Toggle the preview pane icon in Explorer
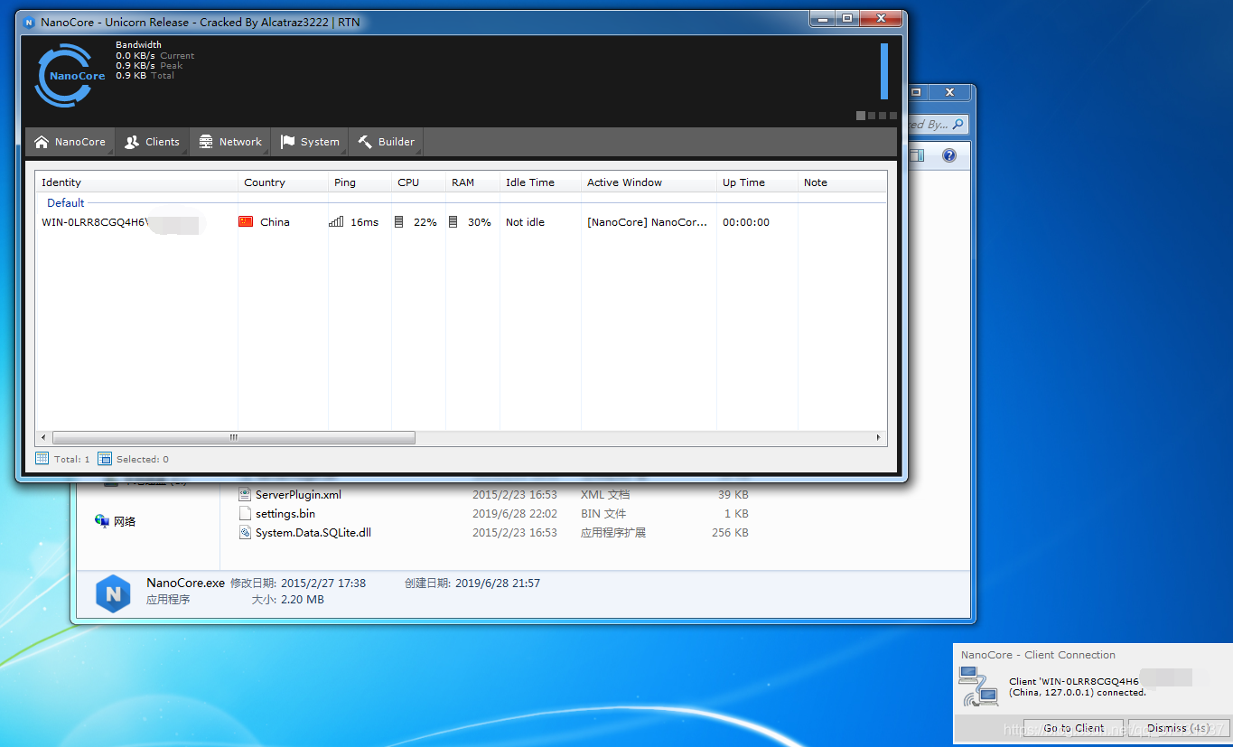The image size is (1233, 747). coord(917,155)
